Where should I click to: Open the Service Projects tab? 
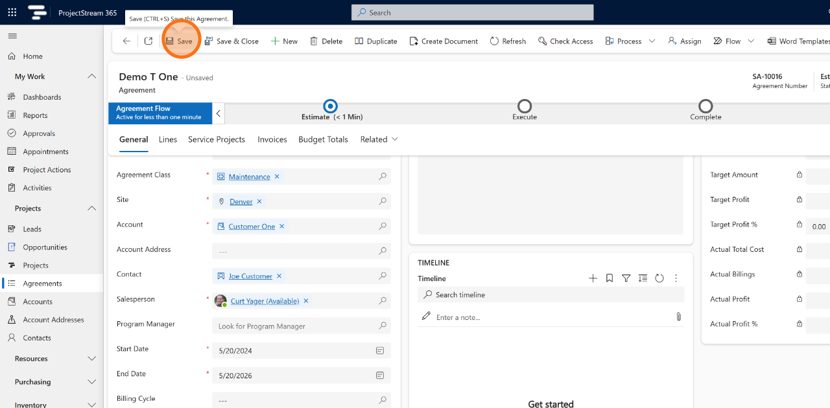click(x=217, y=139)
